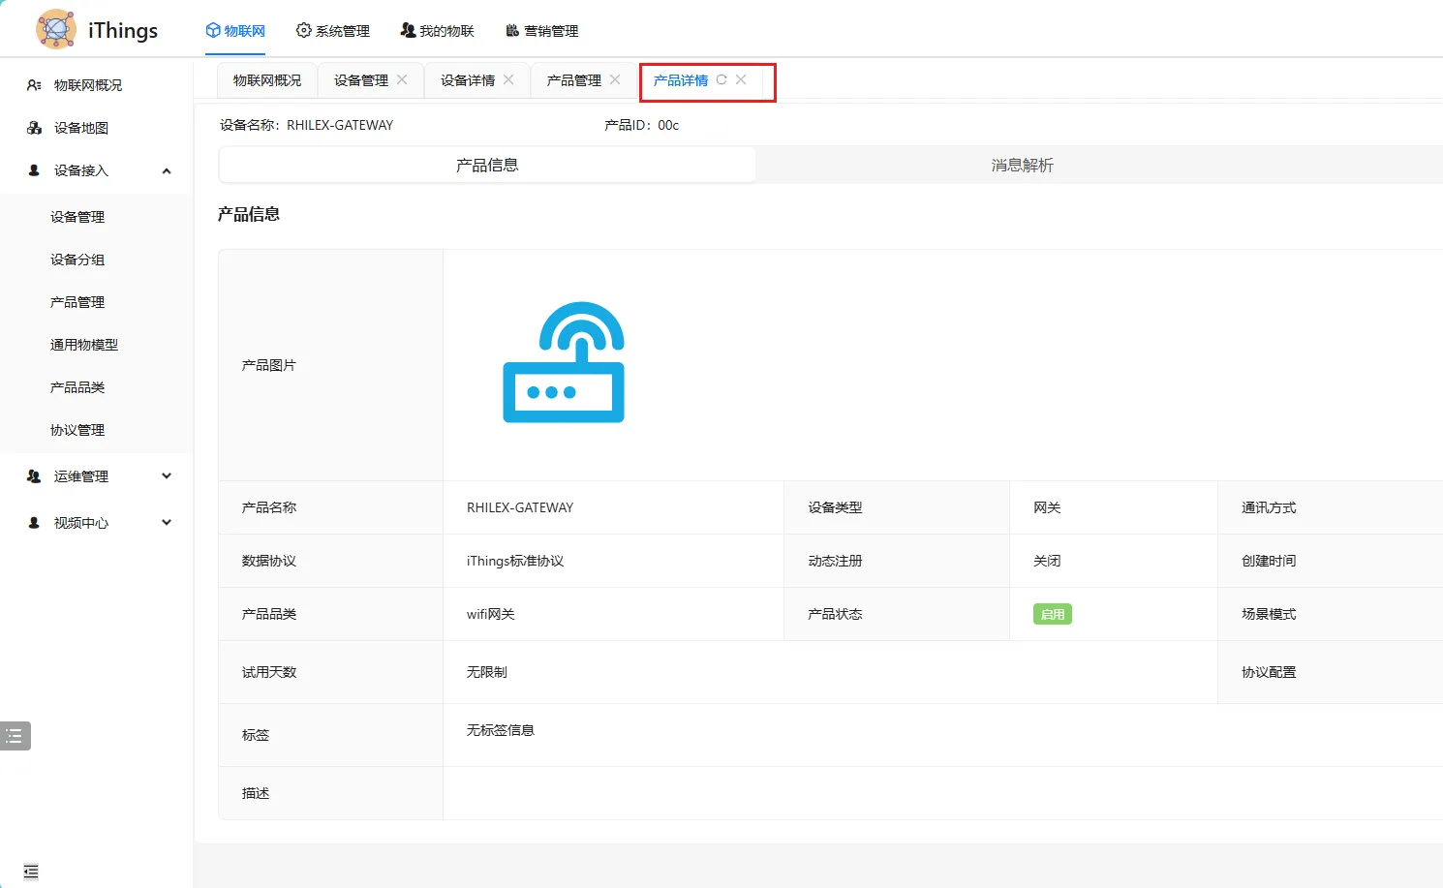
Task: Open 系统管理 in the top menu
Action: (x=332, y=31)
